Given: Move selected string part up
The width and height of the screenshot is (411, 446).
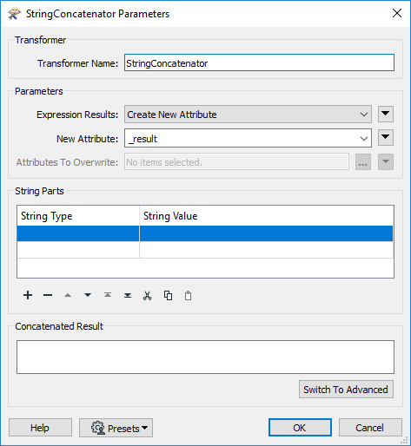Looking at the screenshot, I should click(68, 295).
